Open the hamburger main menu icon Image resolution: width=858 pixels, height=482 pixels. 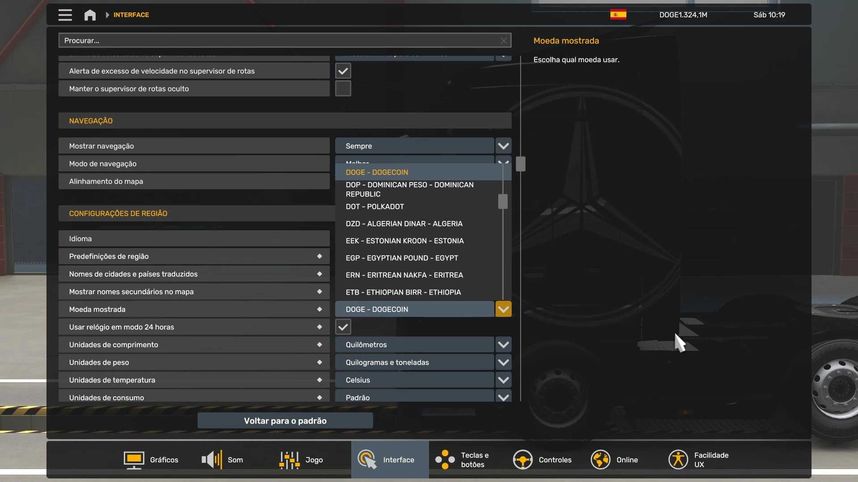coord(65,15)
